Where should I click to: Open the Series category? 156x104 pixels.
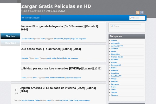[x=114, y=87]
